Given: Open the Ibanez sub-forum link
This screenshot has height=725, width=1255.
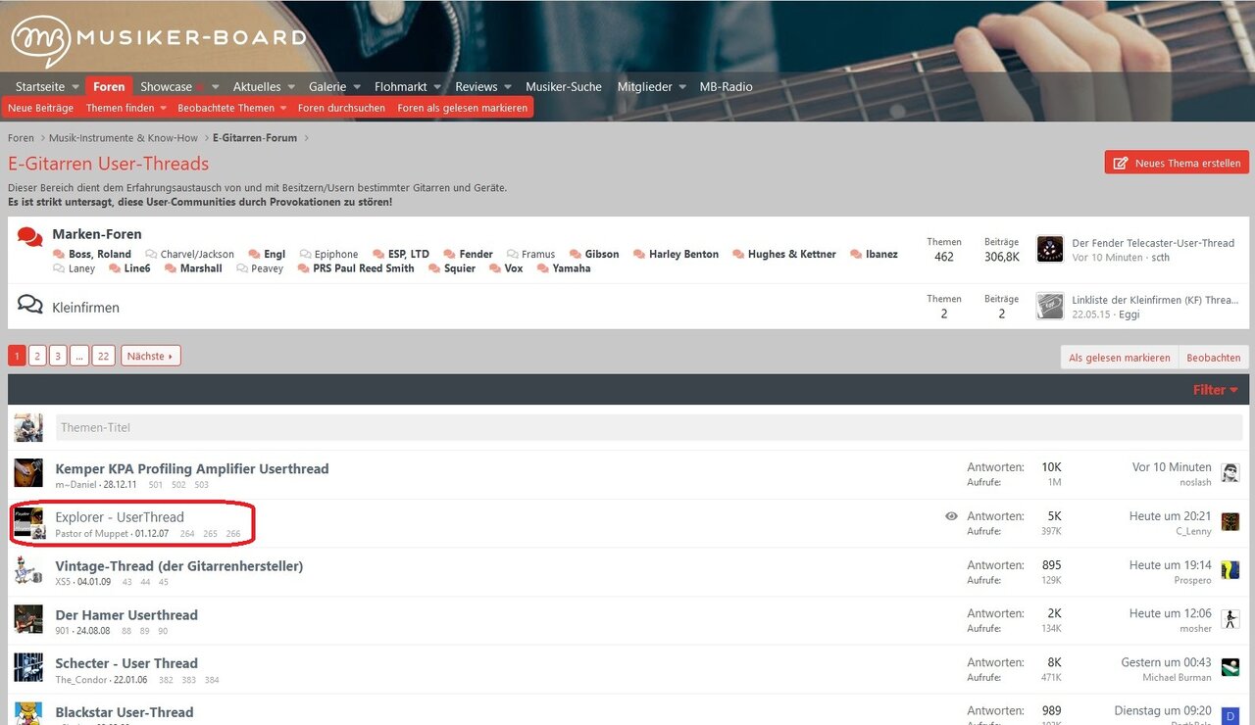Looking at the screenshot, I should pyautogui.click(x=881, y=254).
